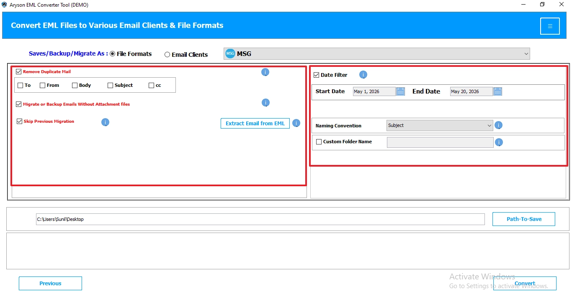Click the 'Naming Convention' label
572x304 pixels.
point(338,126)
